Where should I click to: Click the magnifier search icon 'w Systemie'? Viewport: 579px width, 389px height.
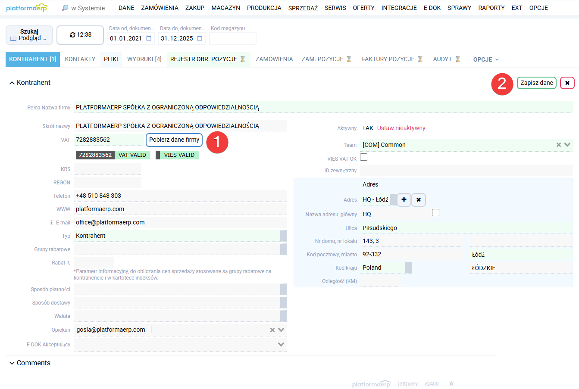(65, 8)
